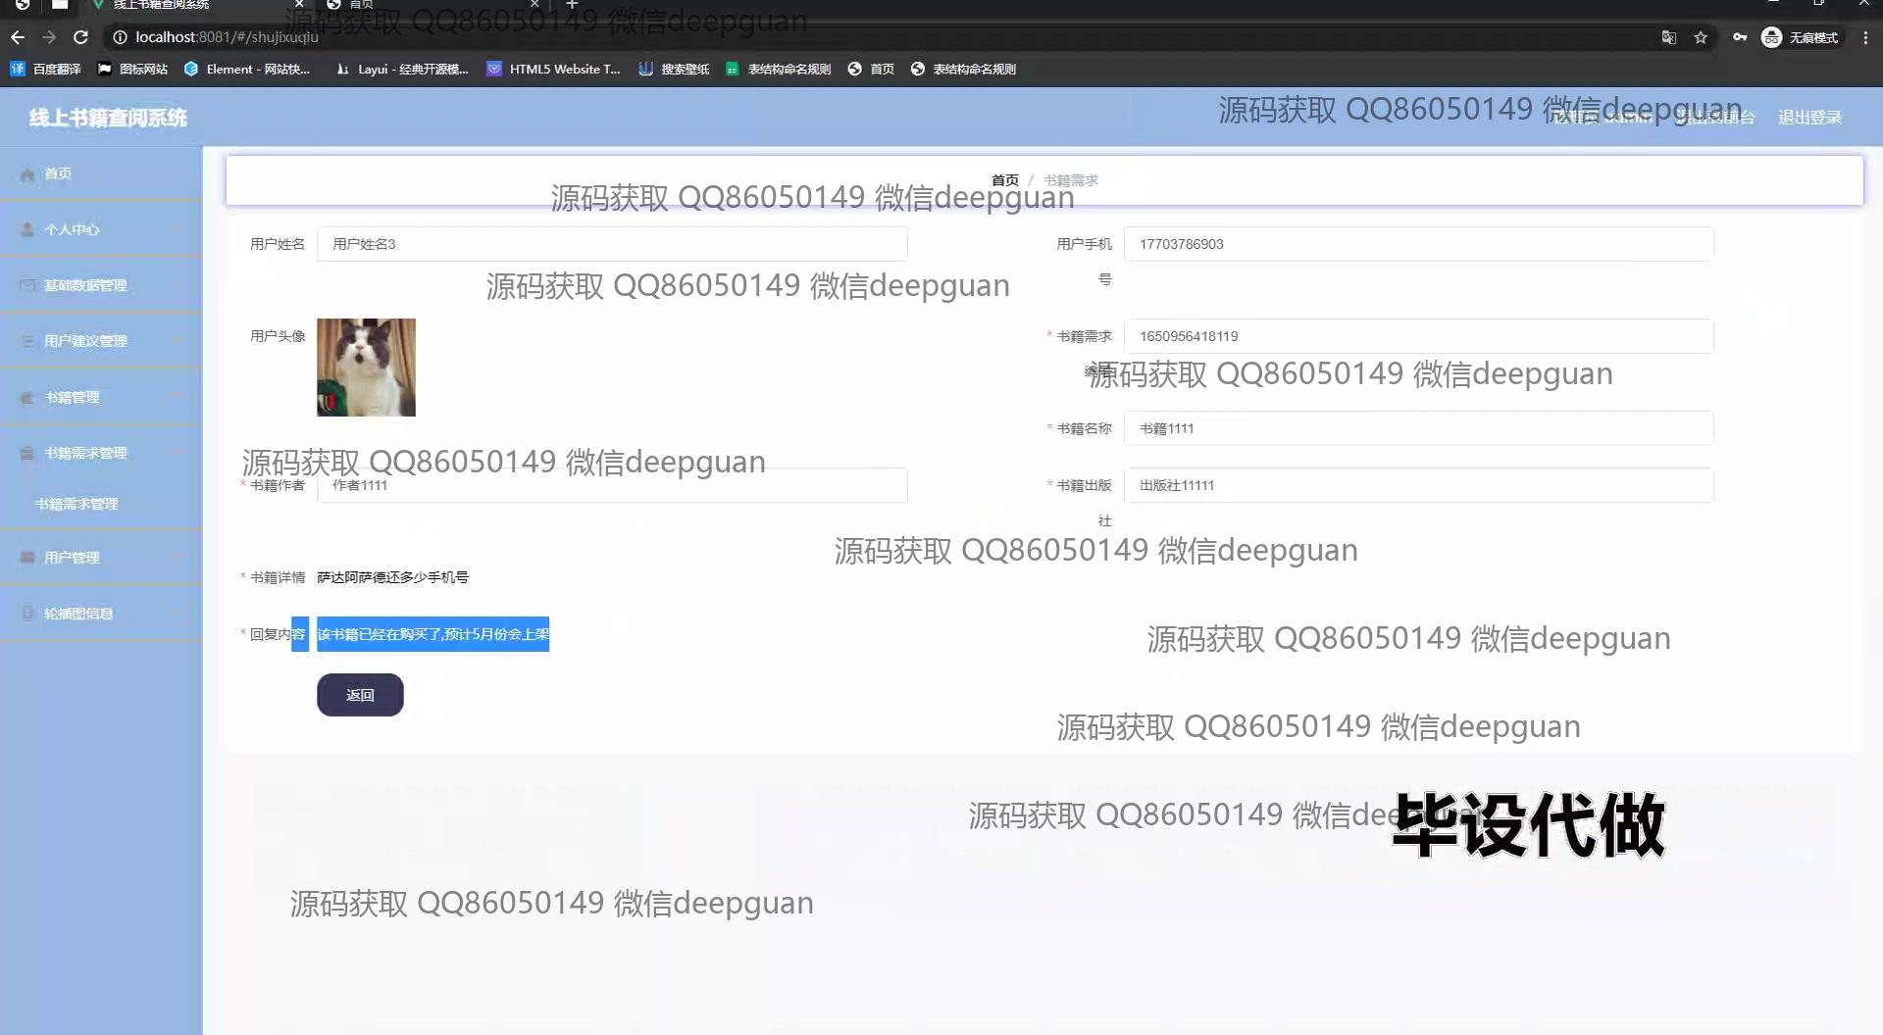Click the cat user avatar image

tap(366, 368)
